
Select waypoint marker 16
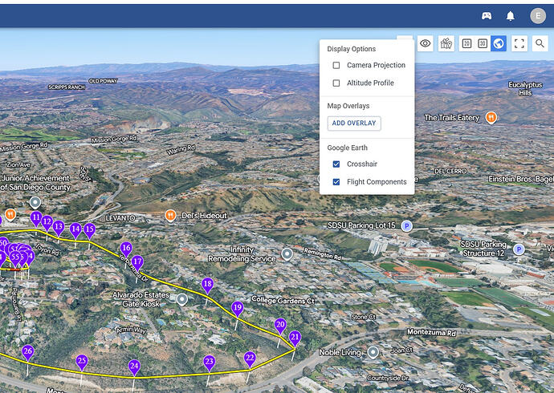coord(126,249)
